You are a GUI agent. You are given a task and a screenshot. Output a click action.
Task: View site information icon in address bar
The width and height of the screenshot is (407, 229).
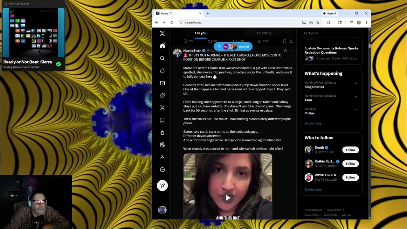pos(181,23)
